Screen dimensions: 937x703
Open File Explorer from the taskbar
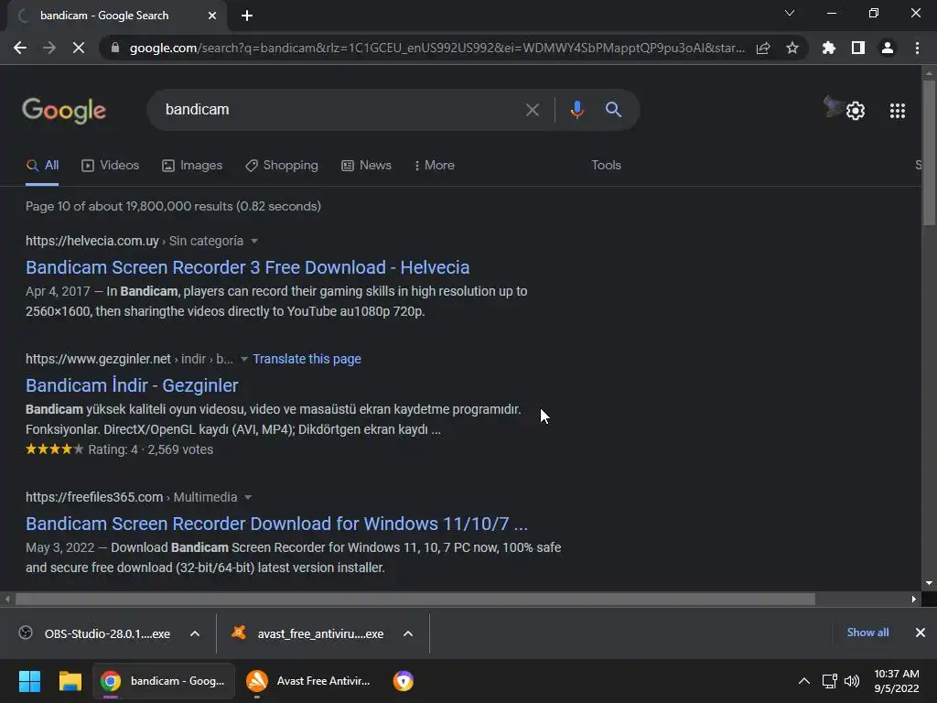(70, 681)
